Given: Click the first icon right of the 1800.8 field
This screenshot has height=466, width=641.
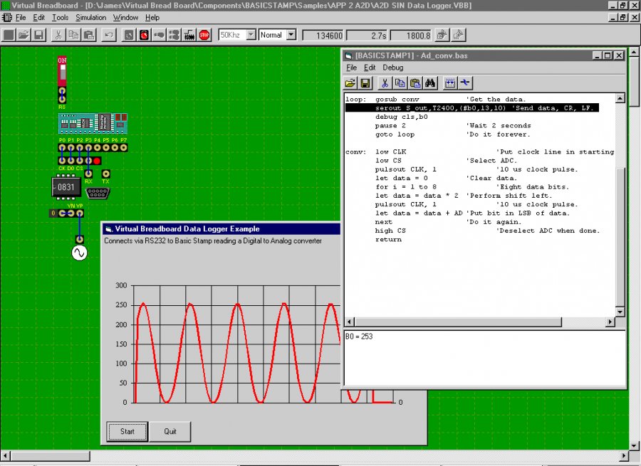Looking at the screenshot, I should [x=442, y=35].
